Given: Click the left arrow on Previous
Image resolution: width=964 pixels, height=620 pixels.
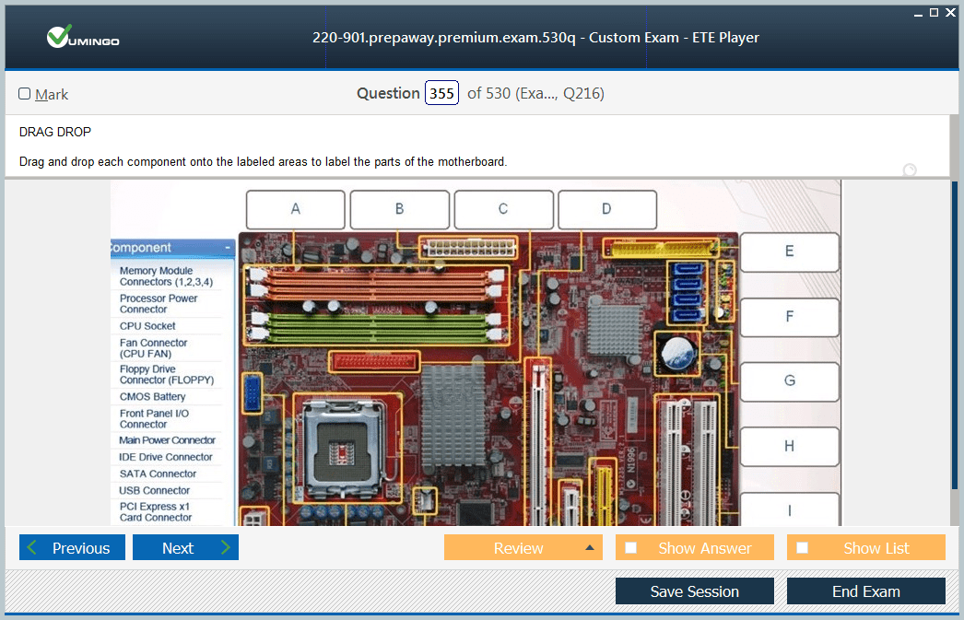Looking at the screenshot, I should [x=33, y=548].
